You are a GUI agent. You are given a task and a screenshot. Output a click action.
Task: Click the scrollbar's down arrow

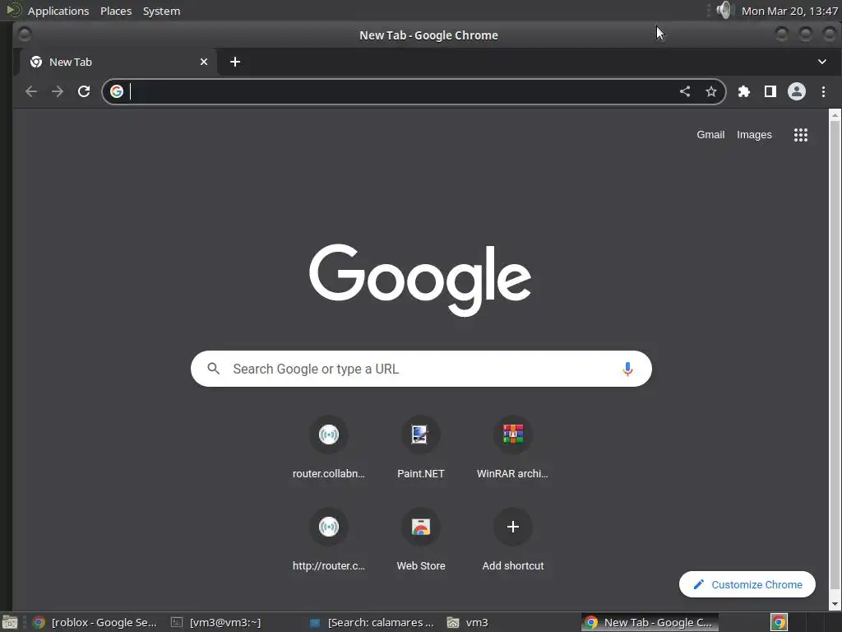tap(835, 604)
